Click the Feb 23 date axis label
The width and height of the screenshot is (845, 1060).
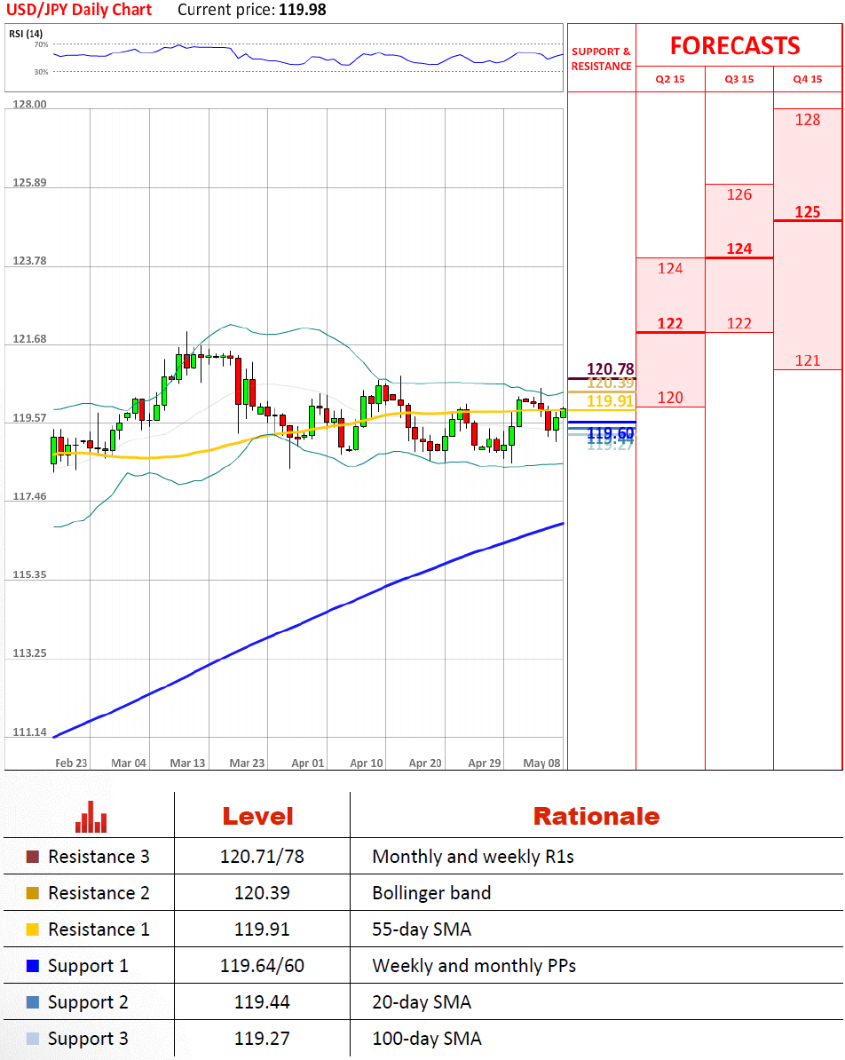(x=71, y=763)
